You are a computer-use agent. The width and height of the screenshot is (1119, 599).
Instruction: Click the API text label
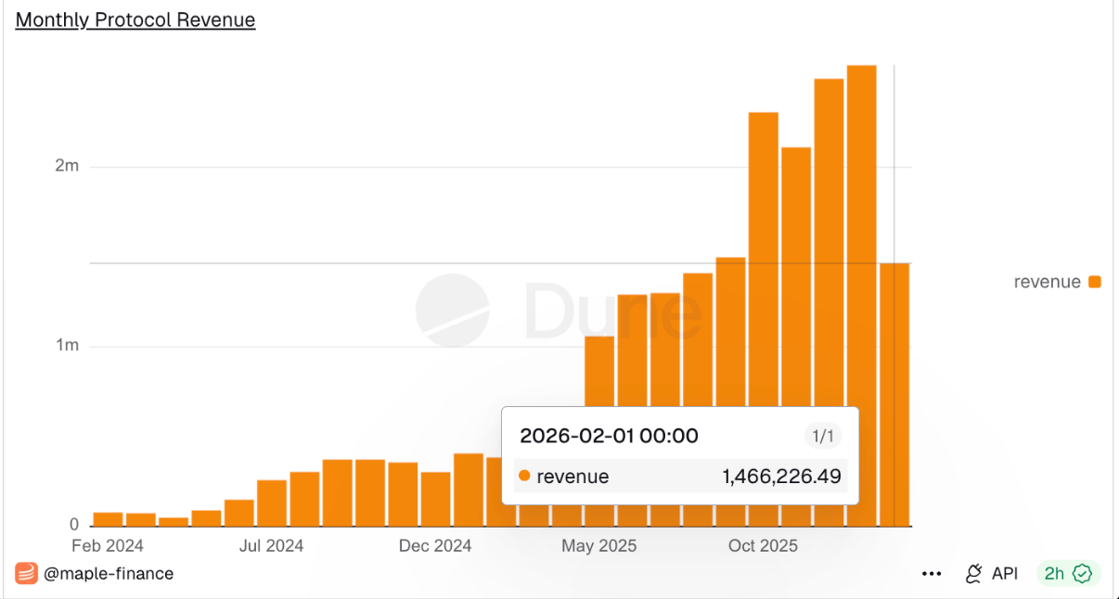[1004, 574]
